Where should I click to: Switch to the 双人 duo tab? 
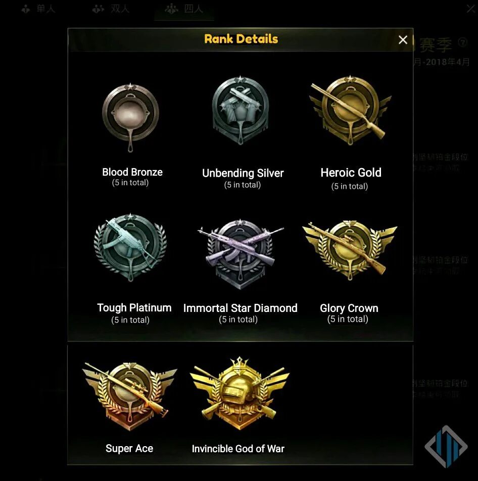pyautogui.click(x=111, y=9)
